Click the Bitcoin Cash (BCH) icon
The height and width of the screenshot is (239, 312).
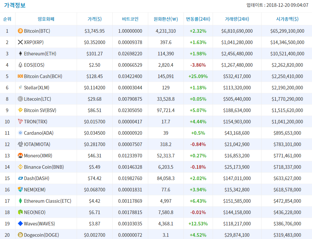tap(20, 76)
